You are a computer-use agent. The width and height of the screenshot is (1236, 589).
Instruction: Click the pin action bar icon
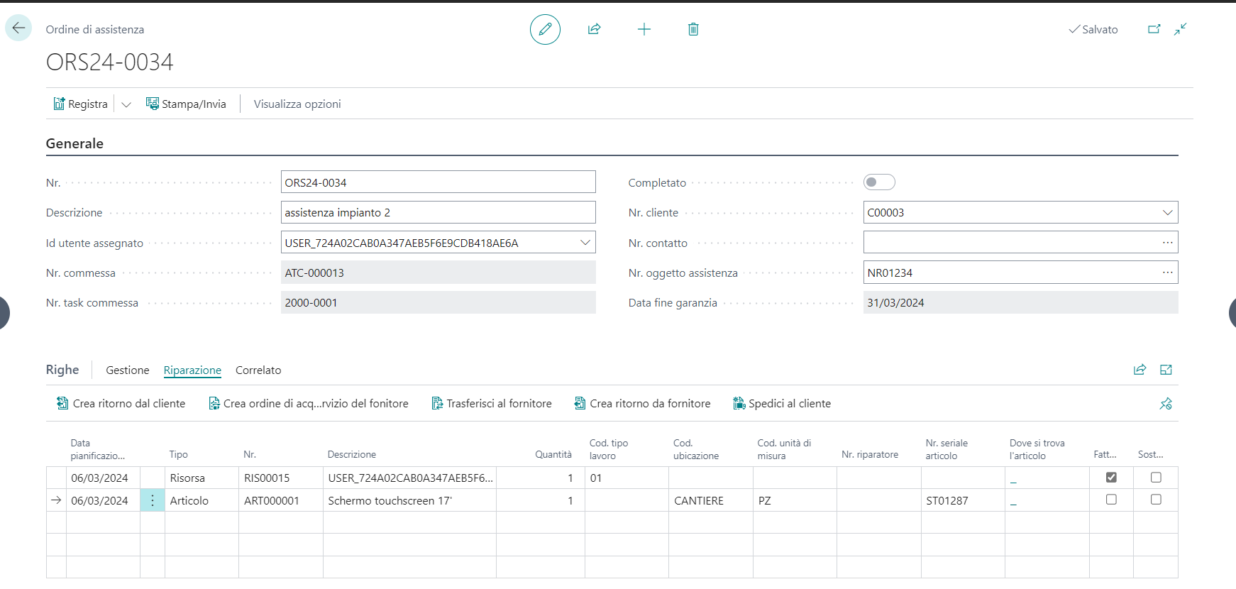click(x=1166, y=403)
